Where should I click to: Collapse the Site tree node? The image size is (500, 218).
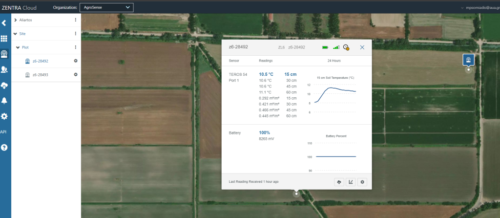pyautogui.click(x=16, y=34)
